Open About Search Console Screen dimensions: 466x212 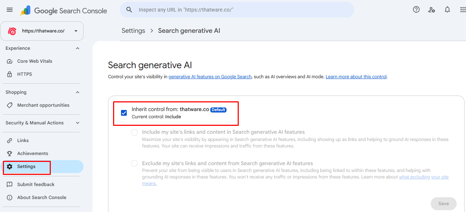click(x=42, y=198)
